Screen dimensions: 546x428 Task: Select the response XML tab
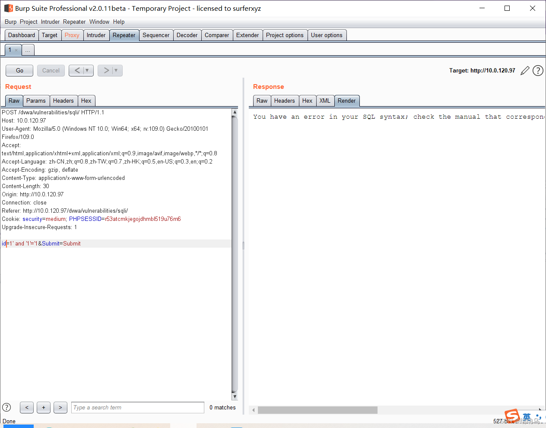(325, 101)
